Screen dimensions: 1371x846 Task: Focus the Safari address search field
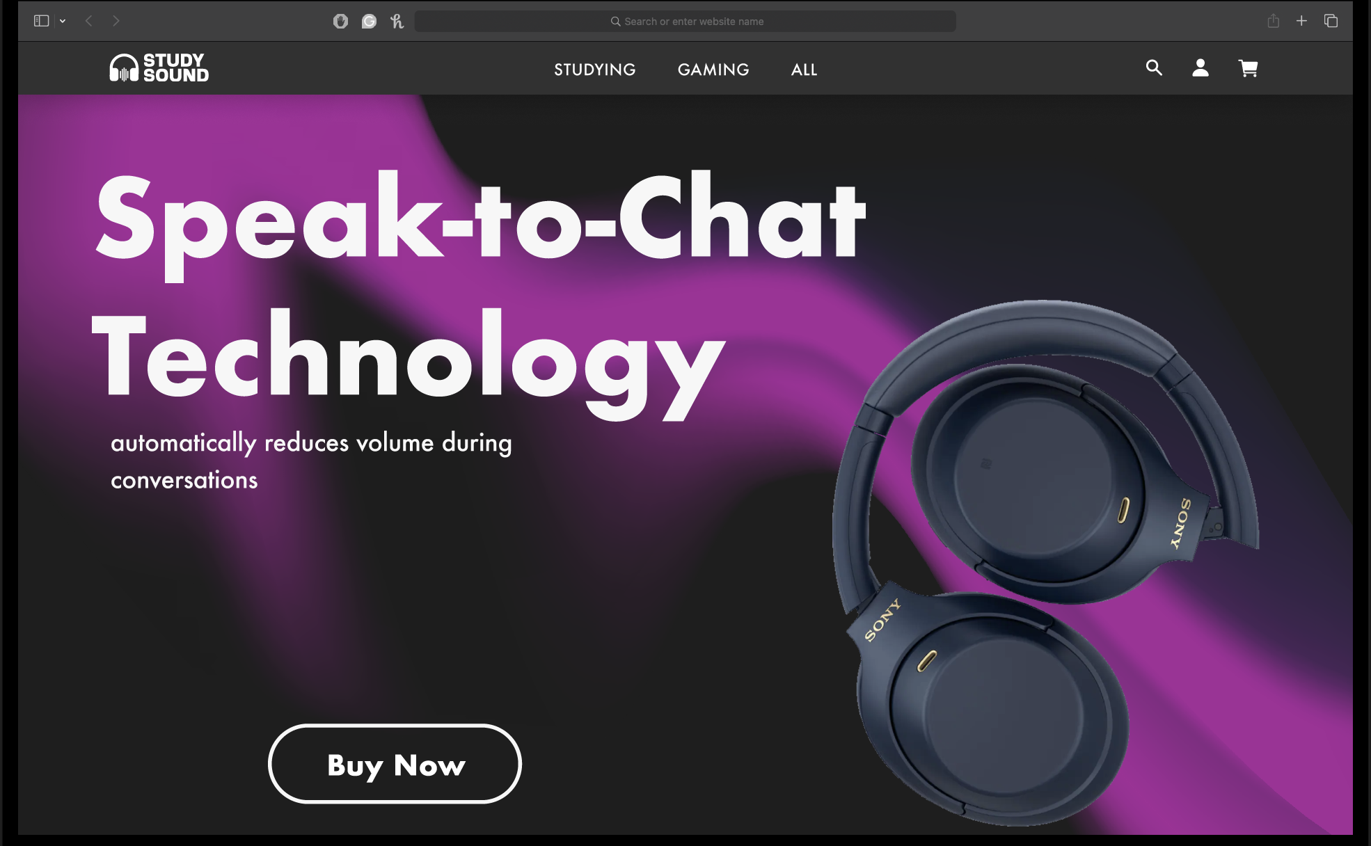(x=685, y=22)
